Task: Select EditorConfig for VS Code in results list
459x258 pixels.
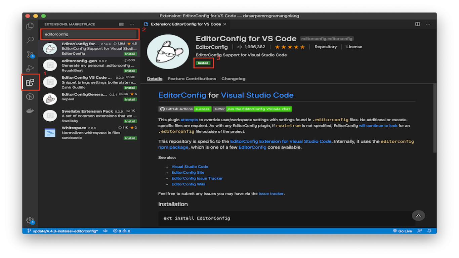Action: tap(89, 49)
